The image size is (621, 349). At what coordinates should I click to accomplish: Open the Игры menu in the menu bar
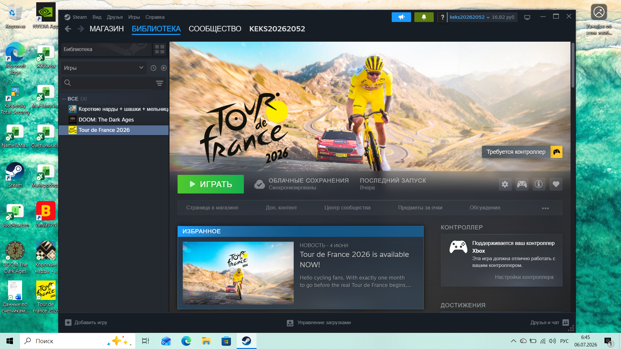[x=134, y=17]
